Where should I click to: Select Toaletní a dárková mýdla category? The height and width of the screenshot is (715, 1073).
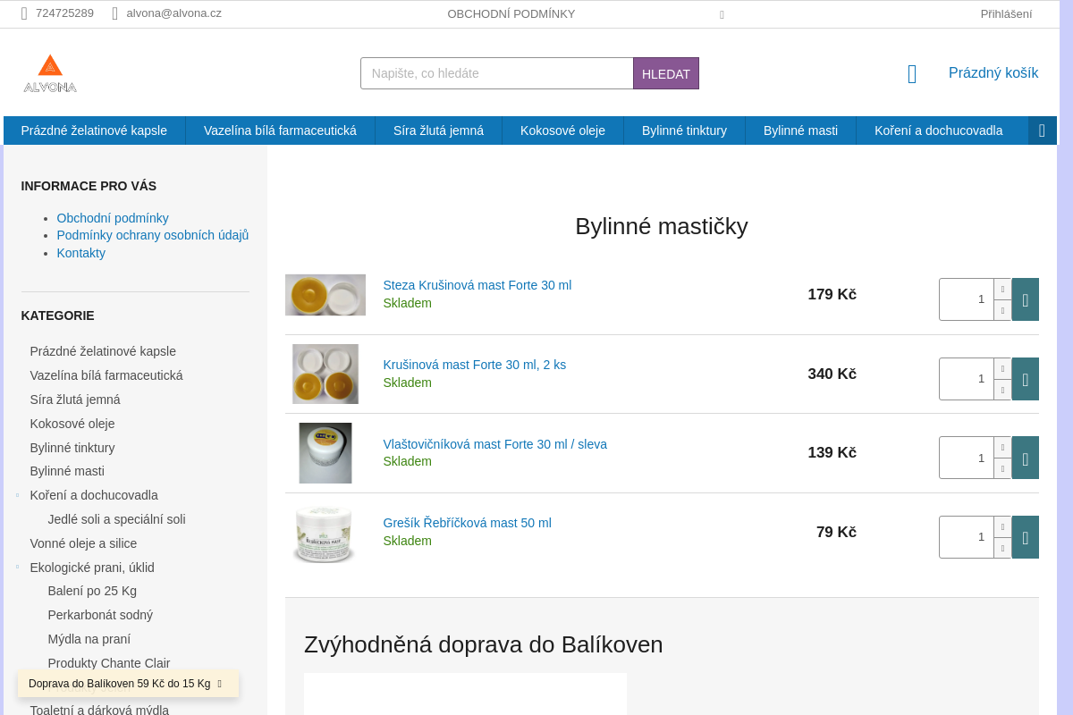coord(99,711)
